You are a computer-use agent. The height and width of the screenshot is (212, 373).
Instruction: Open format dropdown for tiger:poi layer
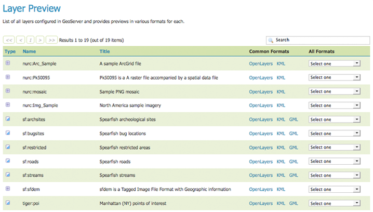pyautogui.click(x=334, y=204)
